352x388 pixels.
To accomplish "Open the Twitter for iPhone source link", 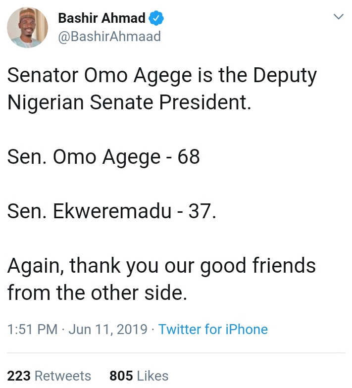I will [213, 330].
